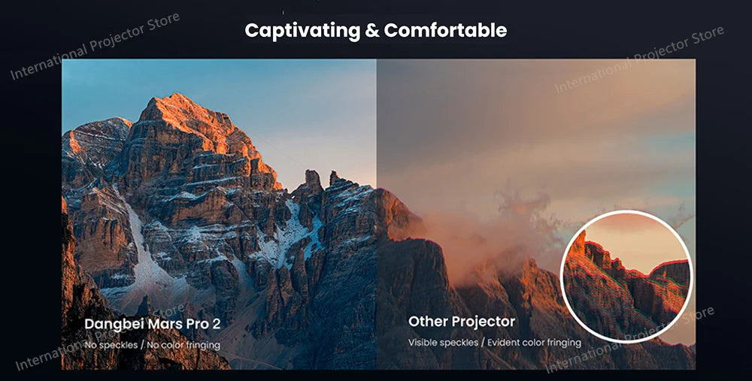Select the Visible speckles / Evident color fringing caption
The image size is (752, 381).
click(x=495, y=343)
